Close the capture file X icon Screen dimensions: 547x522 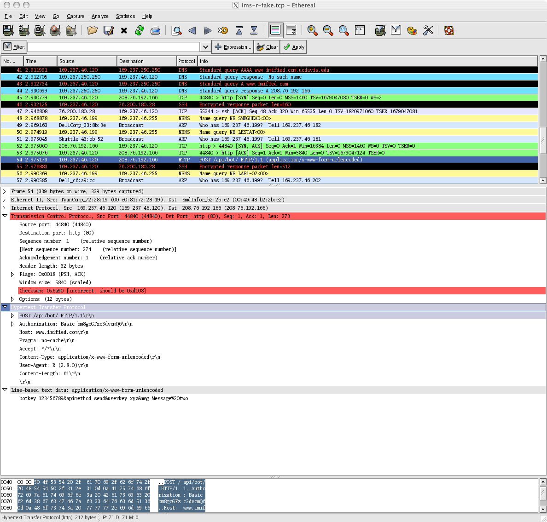pos(124,31)
